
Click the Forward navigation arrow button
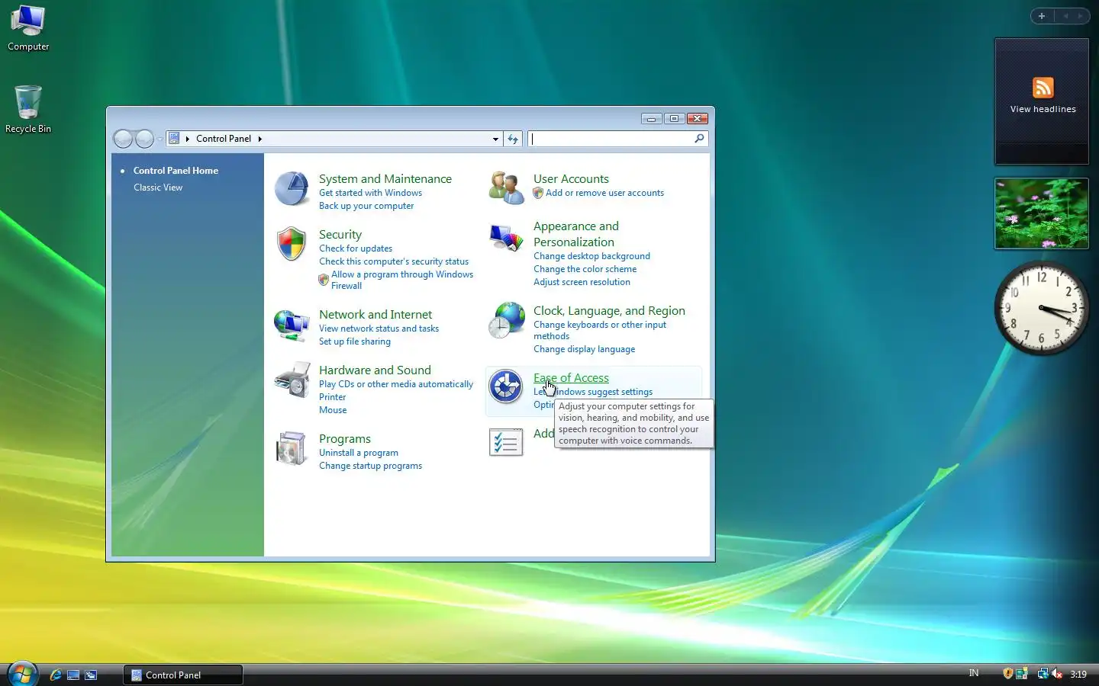click(144, 139)
